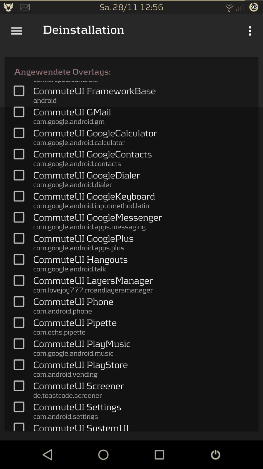Tap the power icon in navigation bar
Image resolution: width=263 pixels, height=469 pixels.
click(216, 455)
